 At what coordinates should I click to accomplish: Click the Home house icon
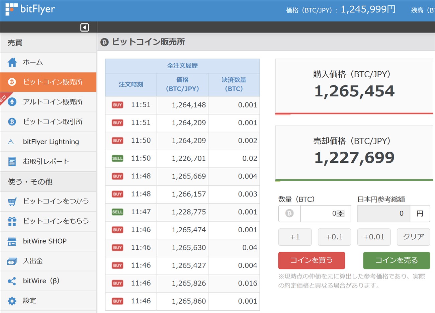click(12, 62)
